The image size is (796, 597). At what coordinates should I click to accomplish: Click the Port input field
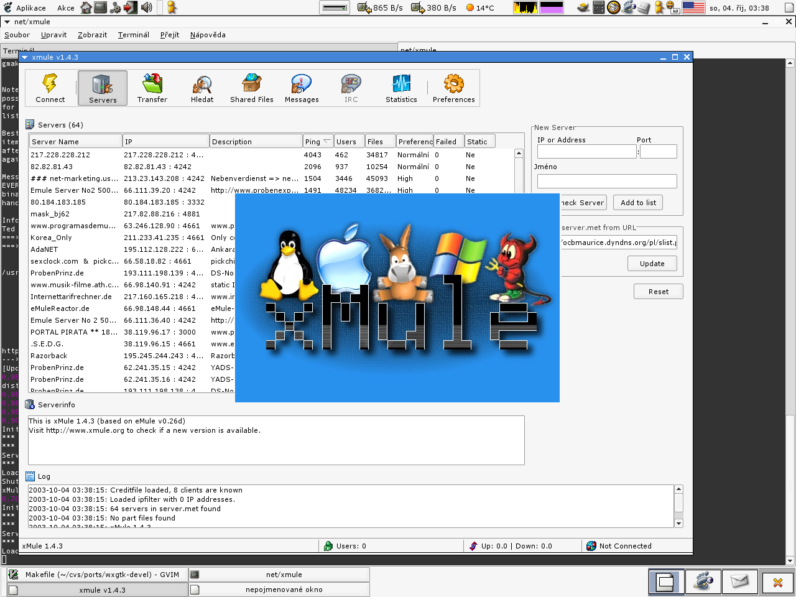pyautogui.click(x=659, y=151)
